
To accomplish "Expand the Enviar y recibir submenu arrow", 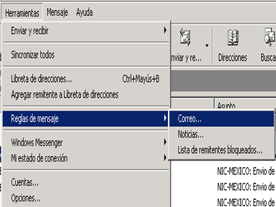I will (x=165, y=30).
